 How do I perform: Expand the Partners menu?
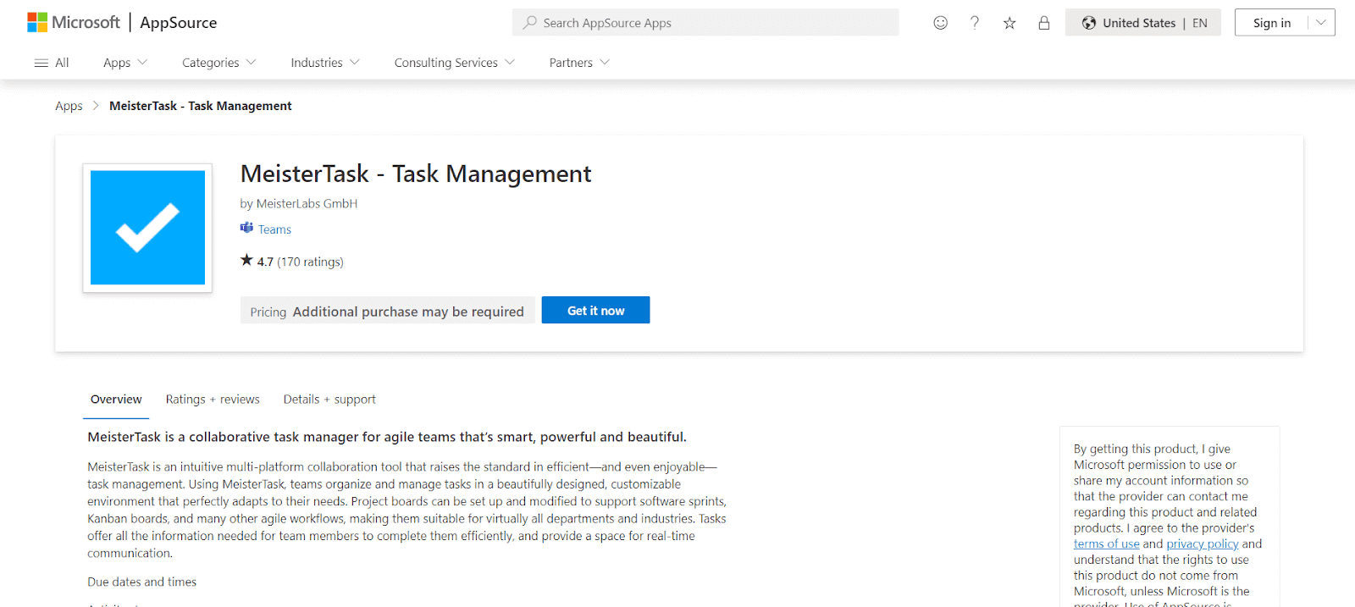[580, 63]
